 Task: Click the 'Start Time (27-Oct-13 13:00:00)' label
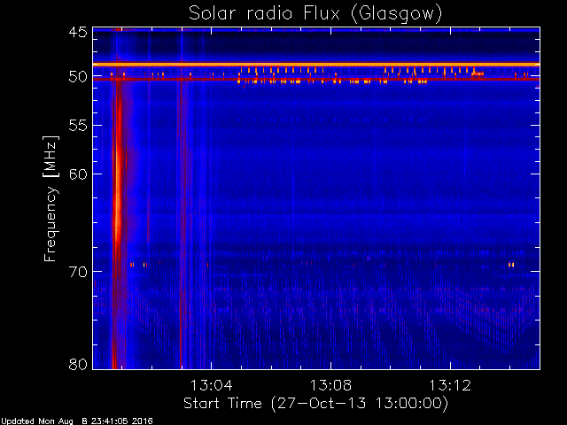[315, 404]
